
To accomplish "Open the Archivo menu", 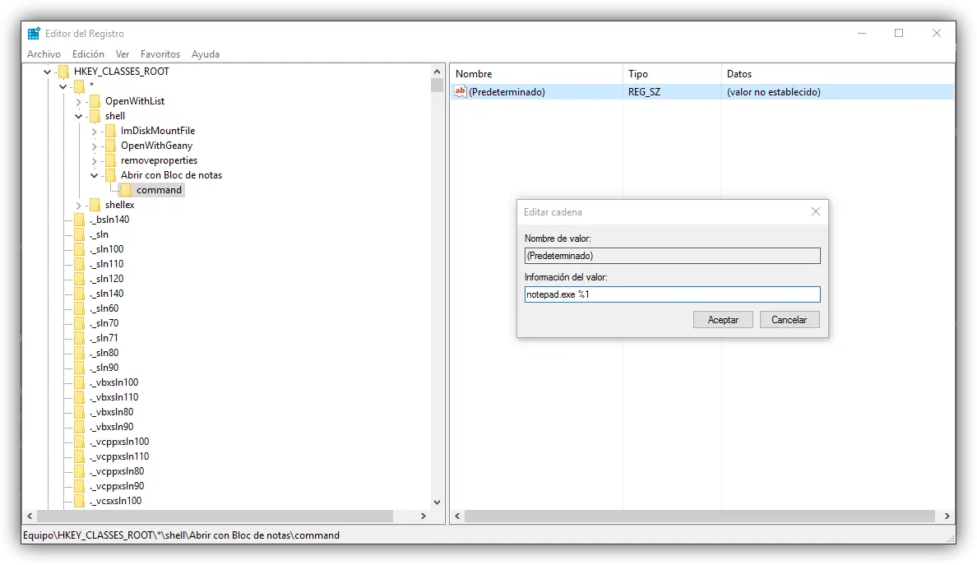I will (44, 54).
